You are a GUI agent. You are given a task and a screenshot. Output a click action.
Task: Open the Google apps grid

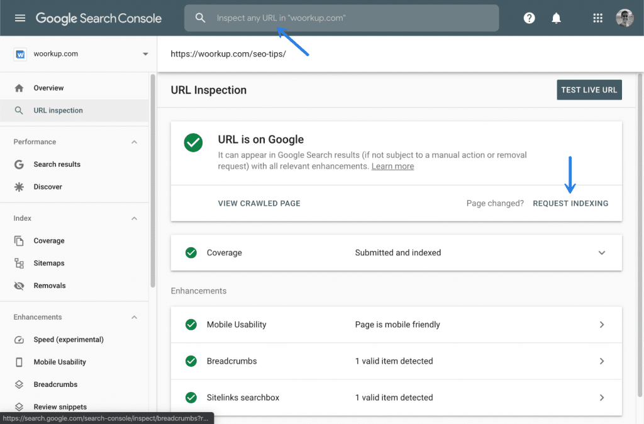tap(597, 18)
